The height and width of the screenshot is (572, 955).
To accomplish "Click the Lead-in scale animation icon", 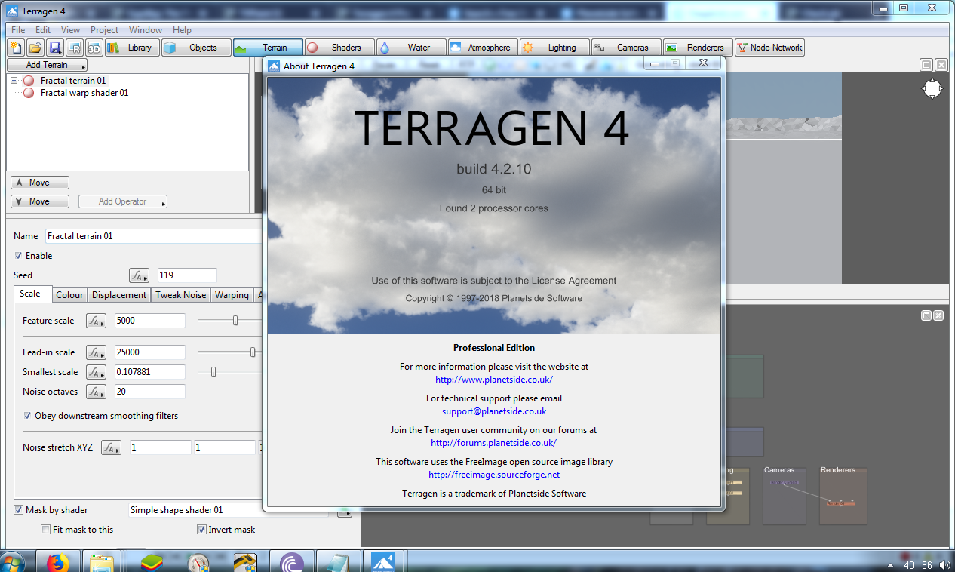I will (96, 352).
